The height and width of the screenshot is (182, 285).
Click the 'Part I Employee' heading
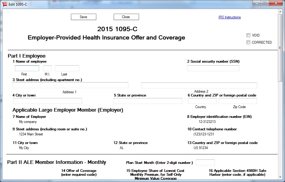tap(26, 56)
